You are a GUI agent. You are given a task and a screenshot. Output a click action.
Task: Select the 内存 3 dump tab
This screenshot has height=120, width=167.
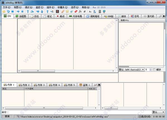pos(39,85)
